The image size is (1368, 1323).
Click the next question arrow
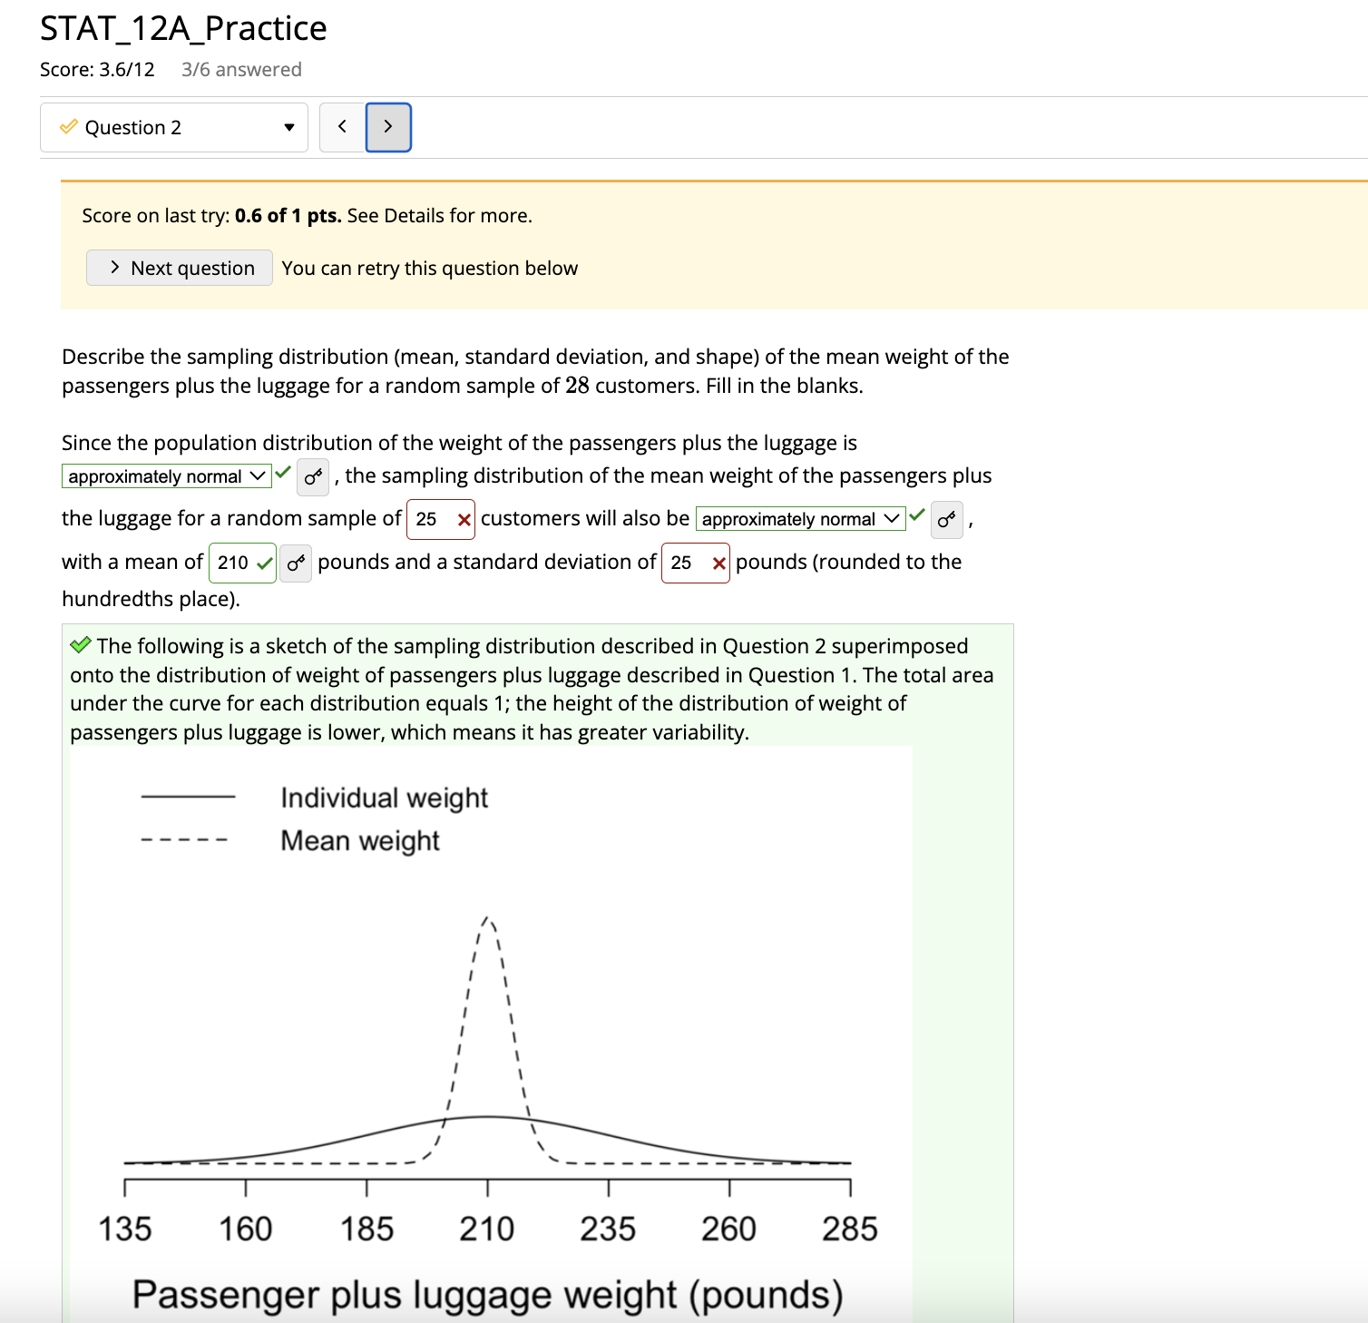(387, 127)
